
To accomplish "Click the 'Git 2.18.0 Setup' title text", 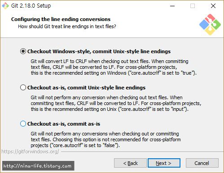I will 31,6.
